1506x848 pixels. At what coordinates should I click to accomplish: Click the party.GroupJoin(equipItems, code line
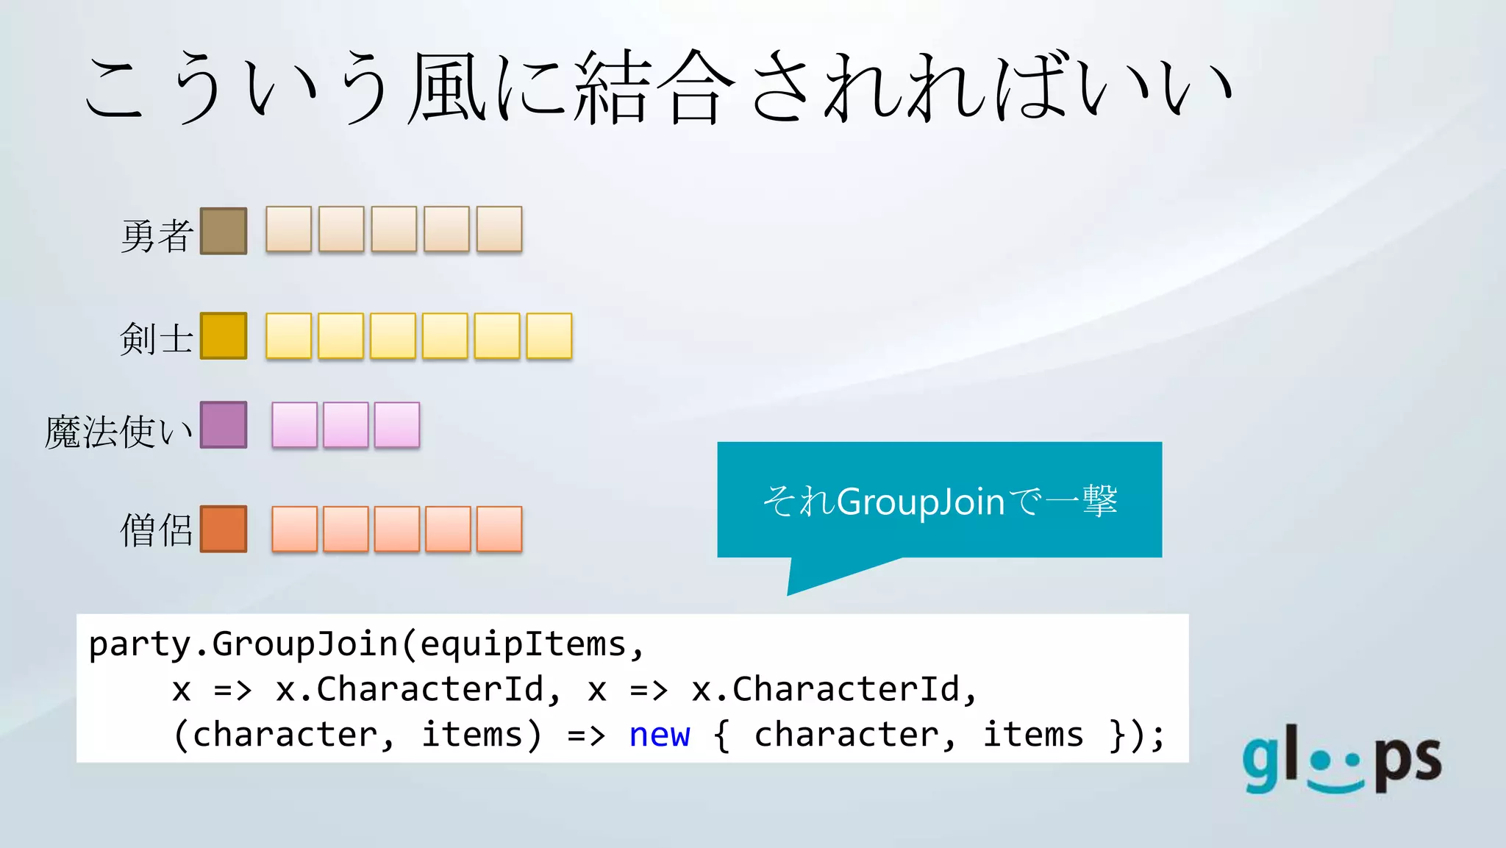[x=366, y=644]
